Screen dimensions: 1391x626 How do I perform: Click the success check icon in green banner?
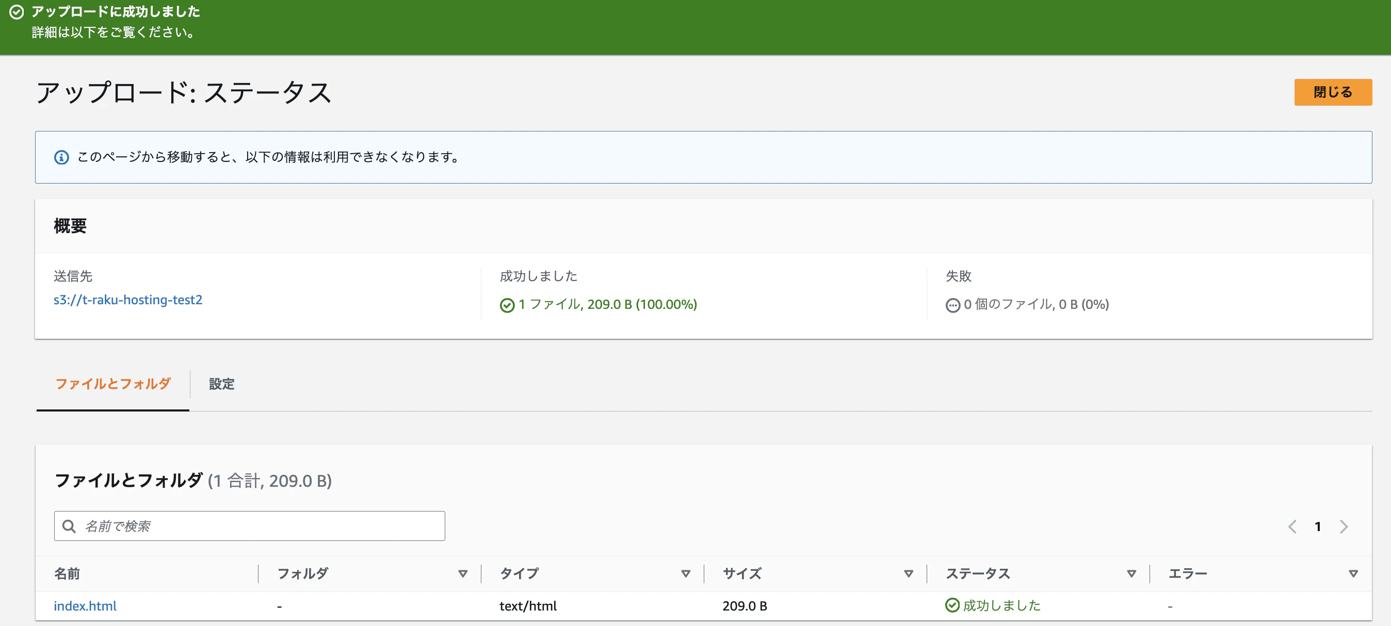click(17, 12)
